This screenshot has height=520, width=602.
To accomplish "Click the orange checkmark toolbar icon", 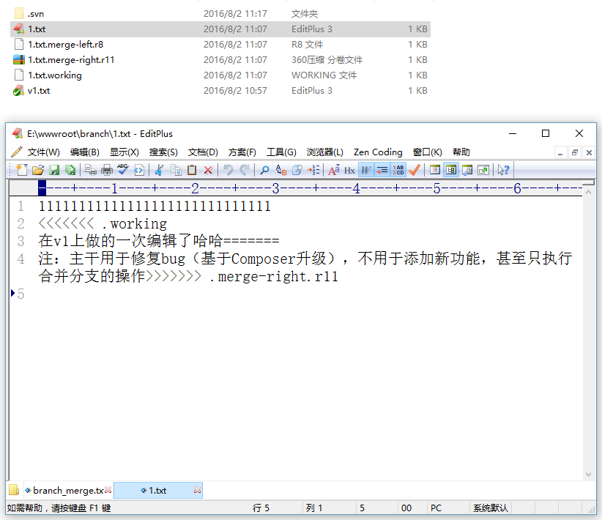I will tap(415, 170).
